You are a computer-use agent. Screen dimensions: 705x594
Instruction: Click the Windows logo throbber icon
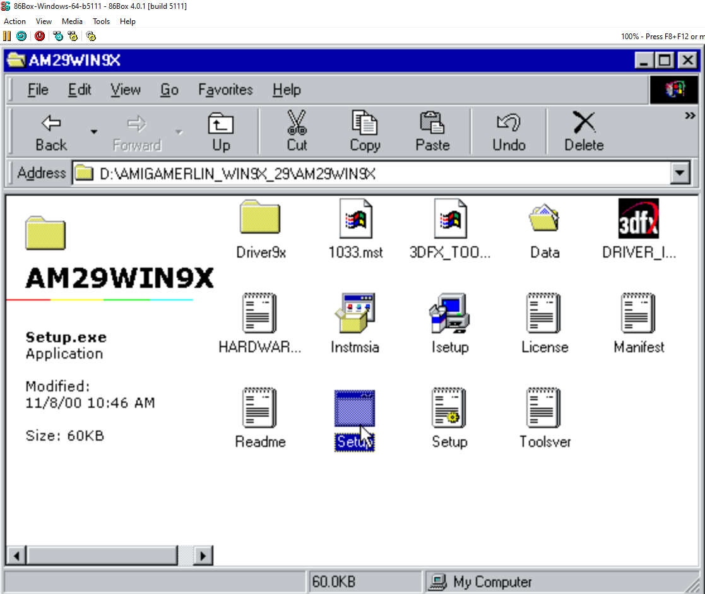tap(675, 90)
